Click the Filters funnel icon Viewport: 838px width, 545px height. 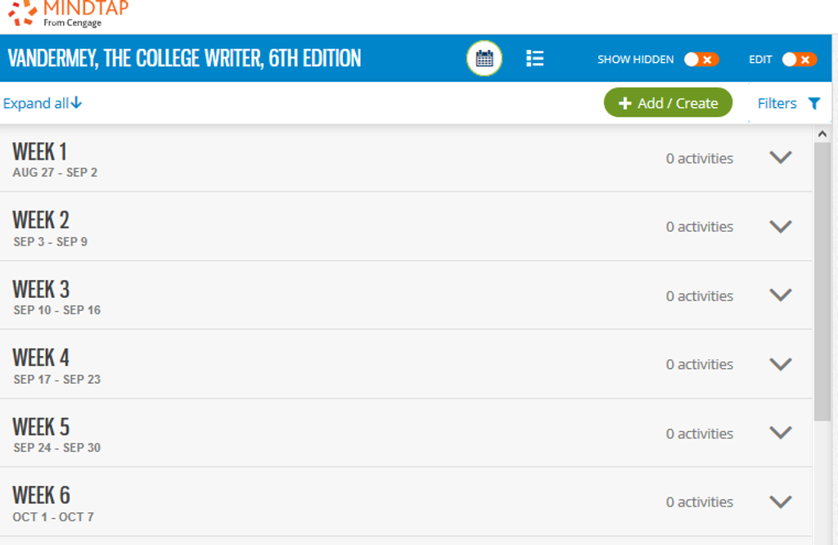(813, 103)
